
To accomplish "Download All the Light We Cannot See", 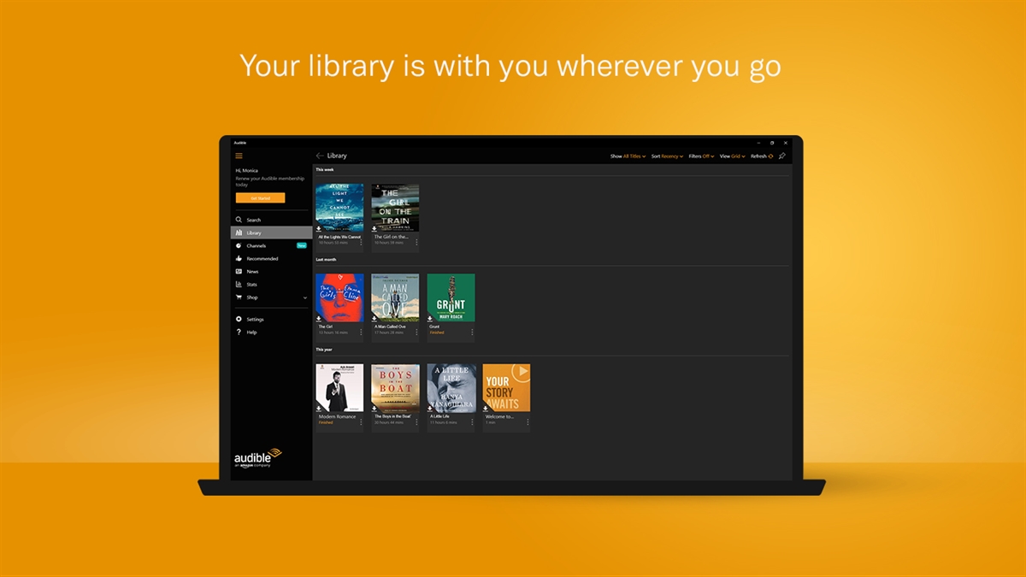I will click(x=319, y=229).
